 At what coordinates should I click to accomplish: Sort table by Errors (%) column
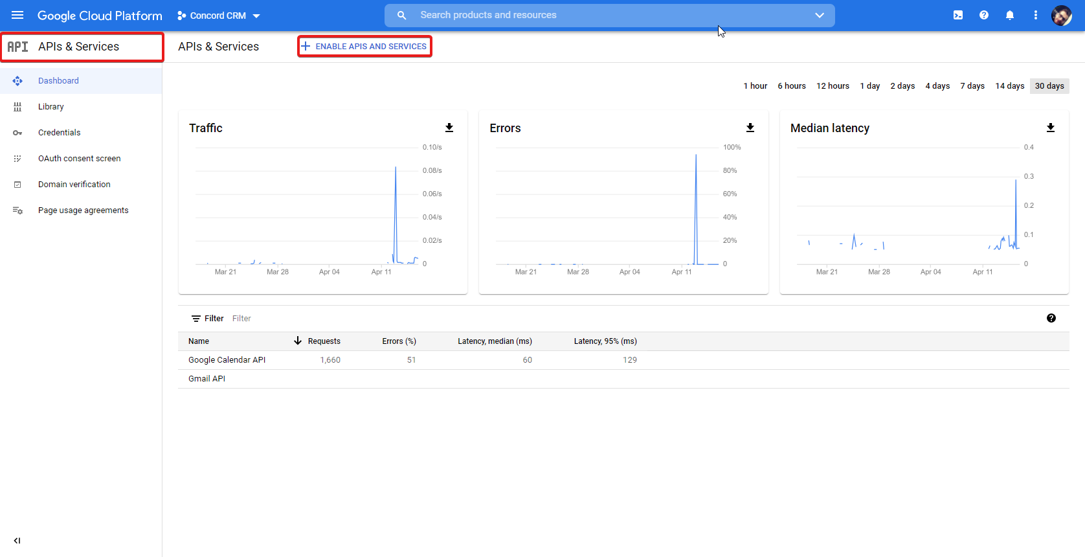[399, 341]
